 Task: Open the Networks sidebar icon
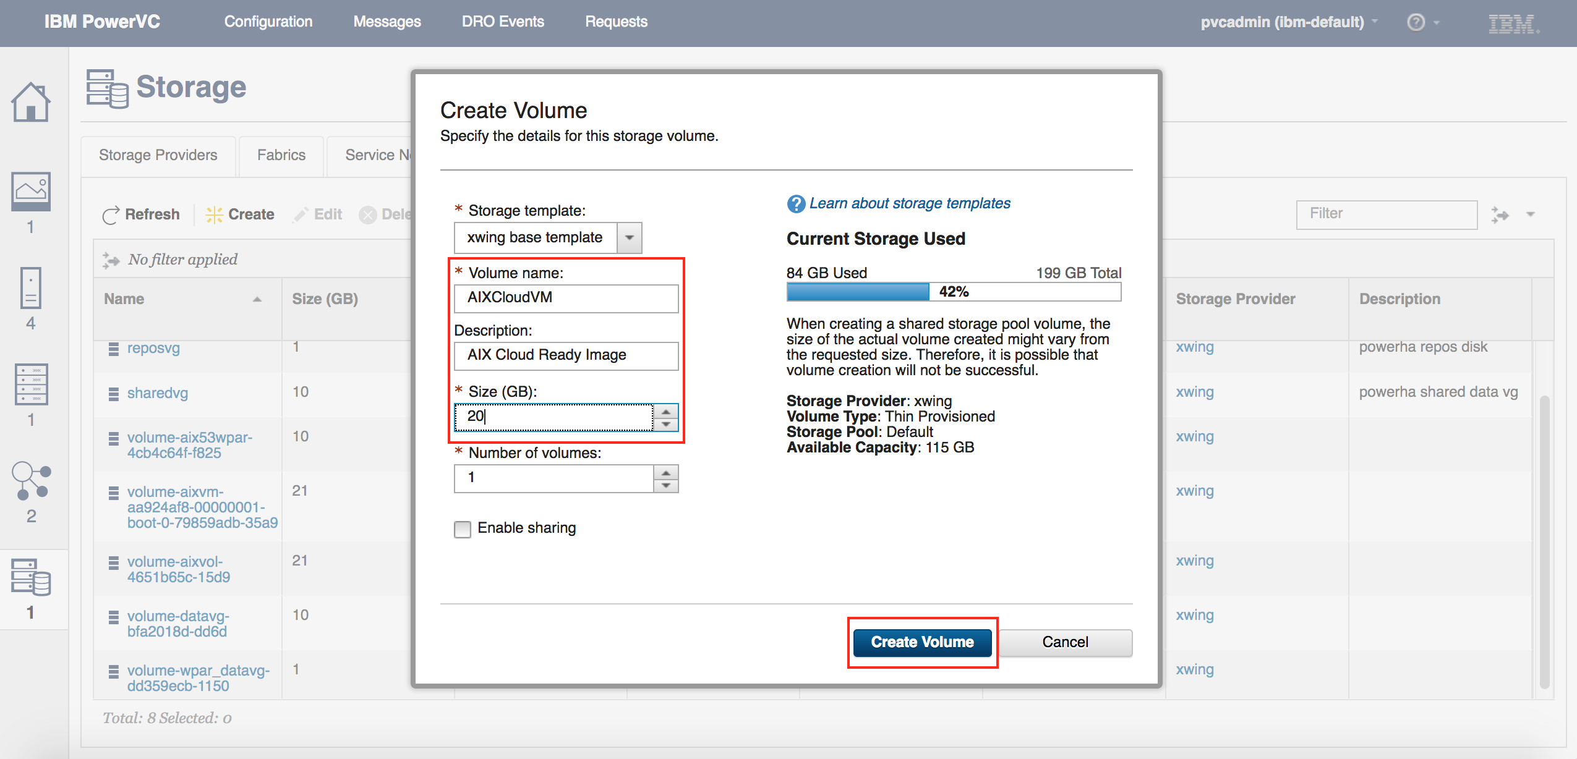(31, 481)
